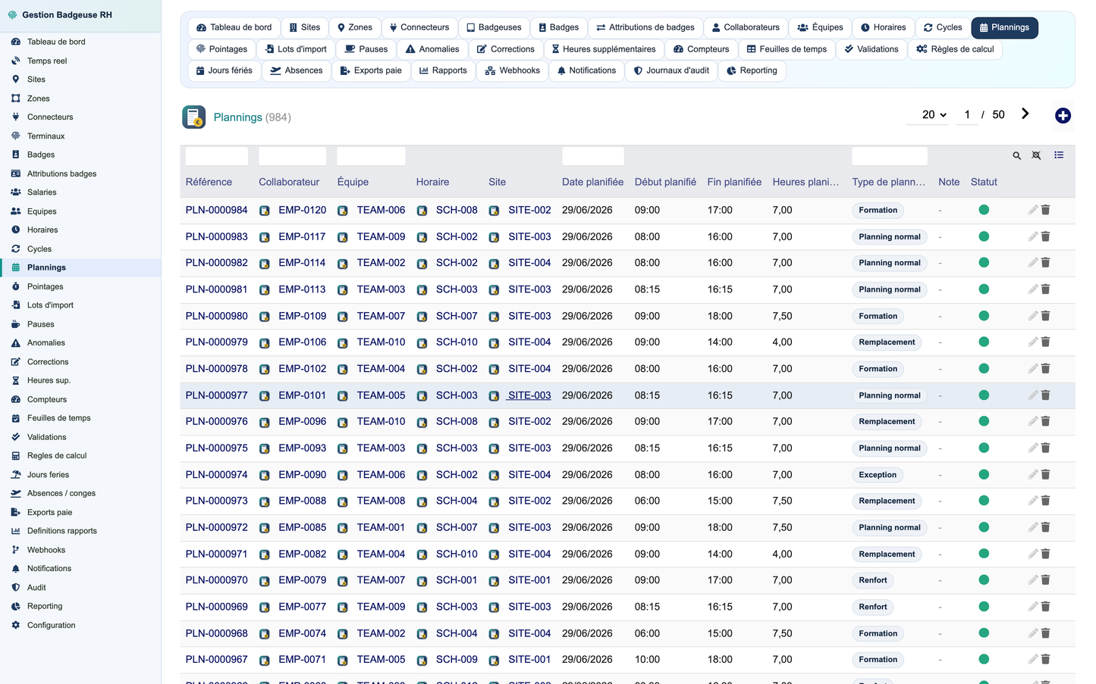Click the search magnifier icon in filter row
This screenshot has width=1096, height=684.
click(1016, 155)
